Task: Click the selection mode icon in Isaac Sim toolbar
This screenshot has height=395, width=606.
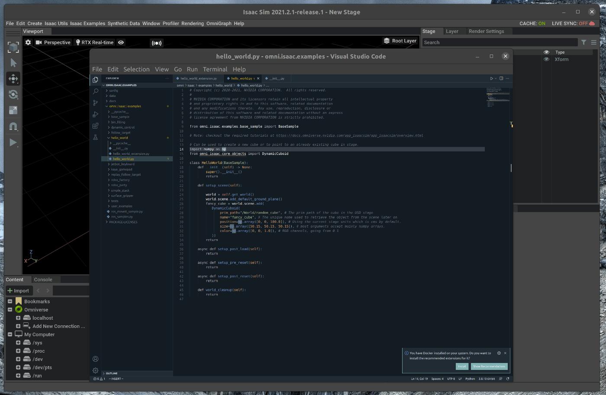Action: pos(13,47)
